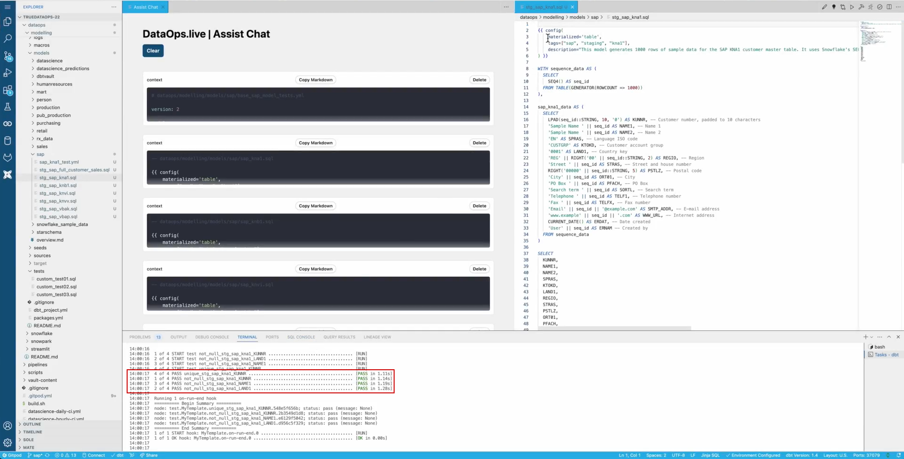Switch to the SQL CONSOLE tab

(301, 337)
